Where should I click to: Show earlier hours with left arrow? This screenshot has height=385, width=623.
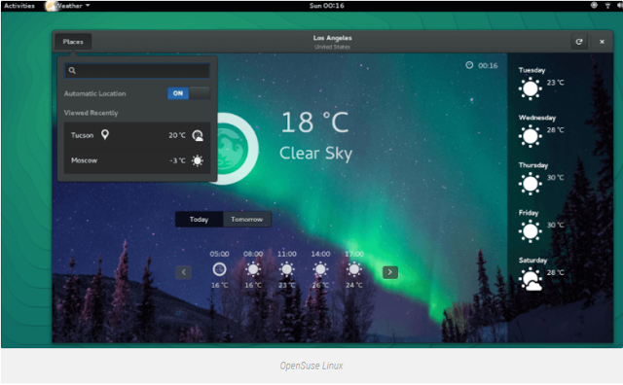(184, 272)
